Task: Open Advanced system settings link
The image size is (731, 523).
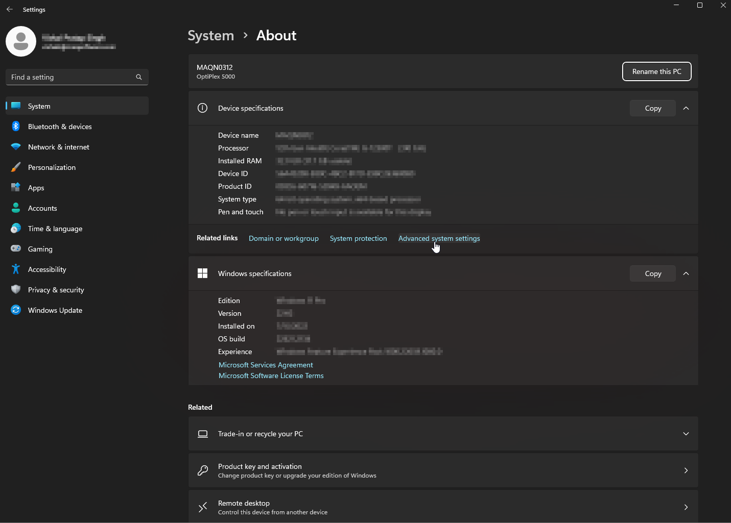Action: point(439,238)
